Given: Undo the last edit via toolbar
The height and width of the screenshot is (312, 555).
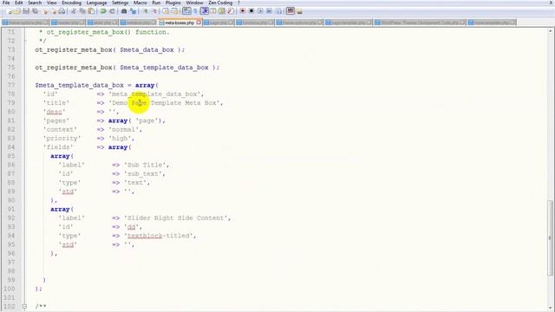Looking at the screenshot, I should tap(103, 11).
